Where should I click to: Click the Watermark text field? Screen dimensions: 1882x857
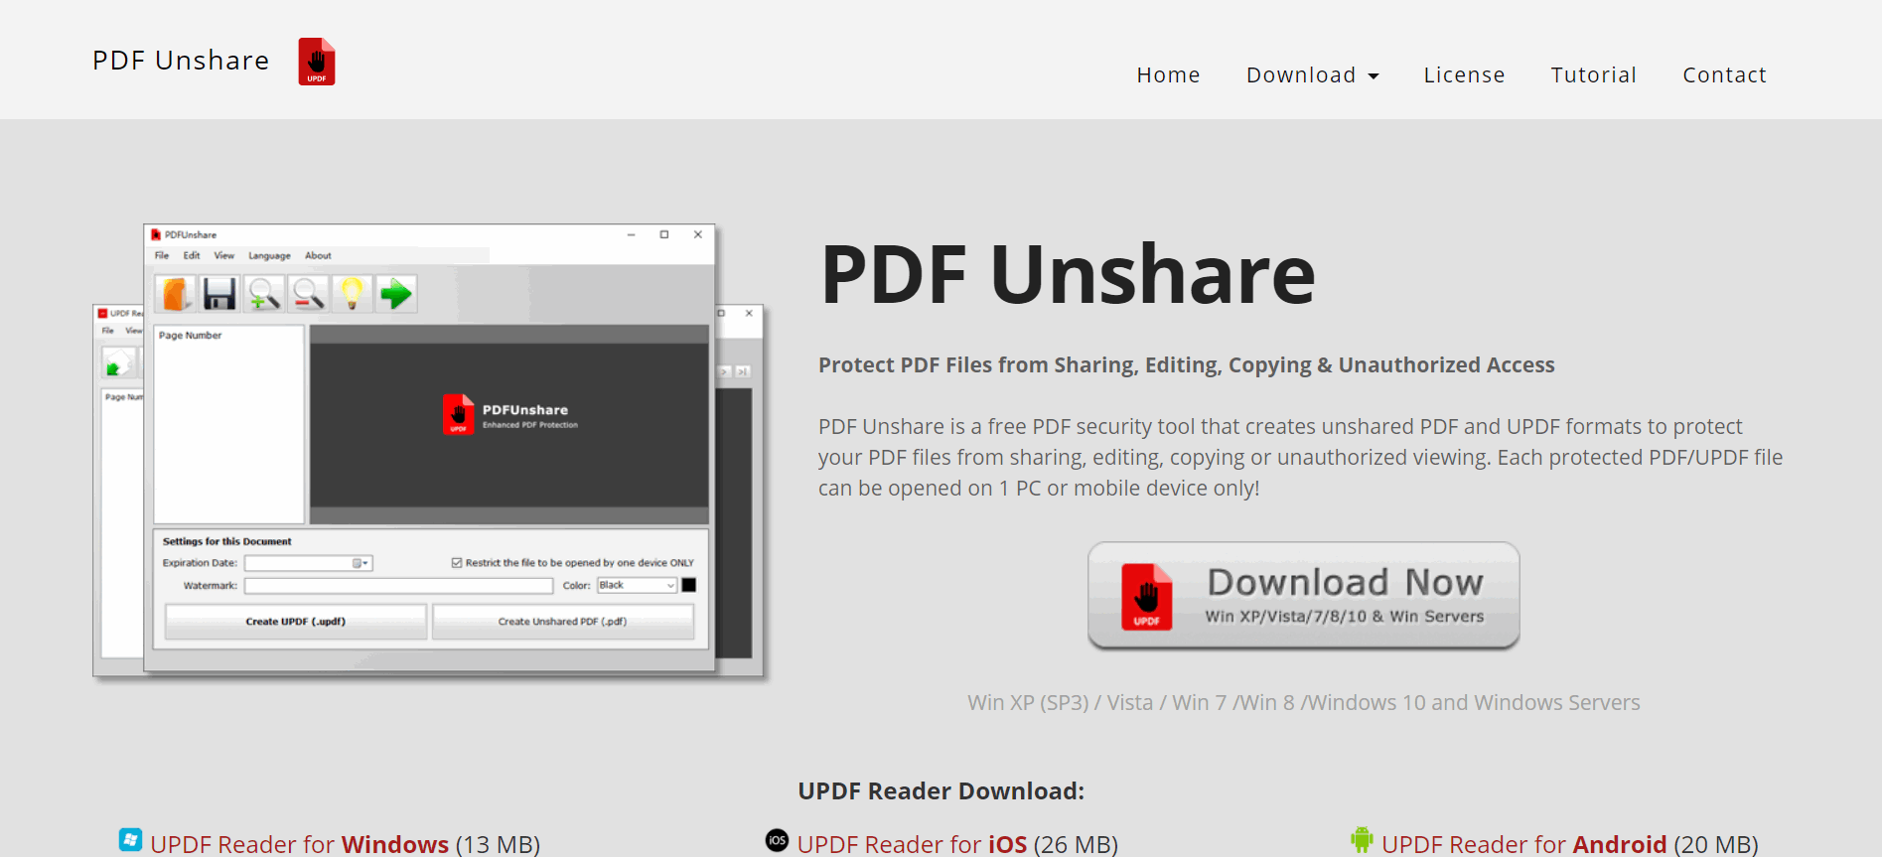coord(398,586)
